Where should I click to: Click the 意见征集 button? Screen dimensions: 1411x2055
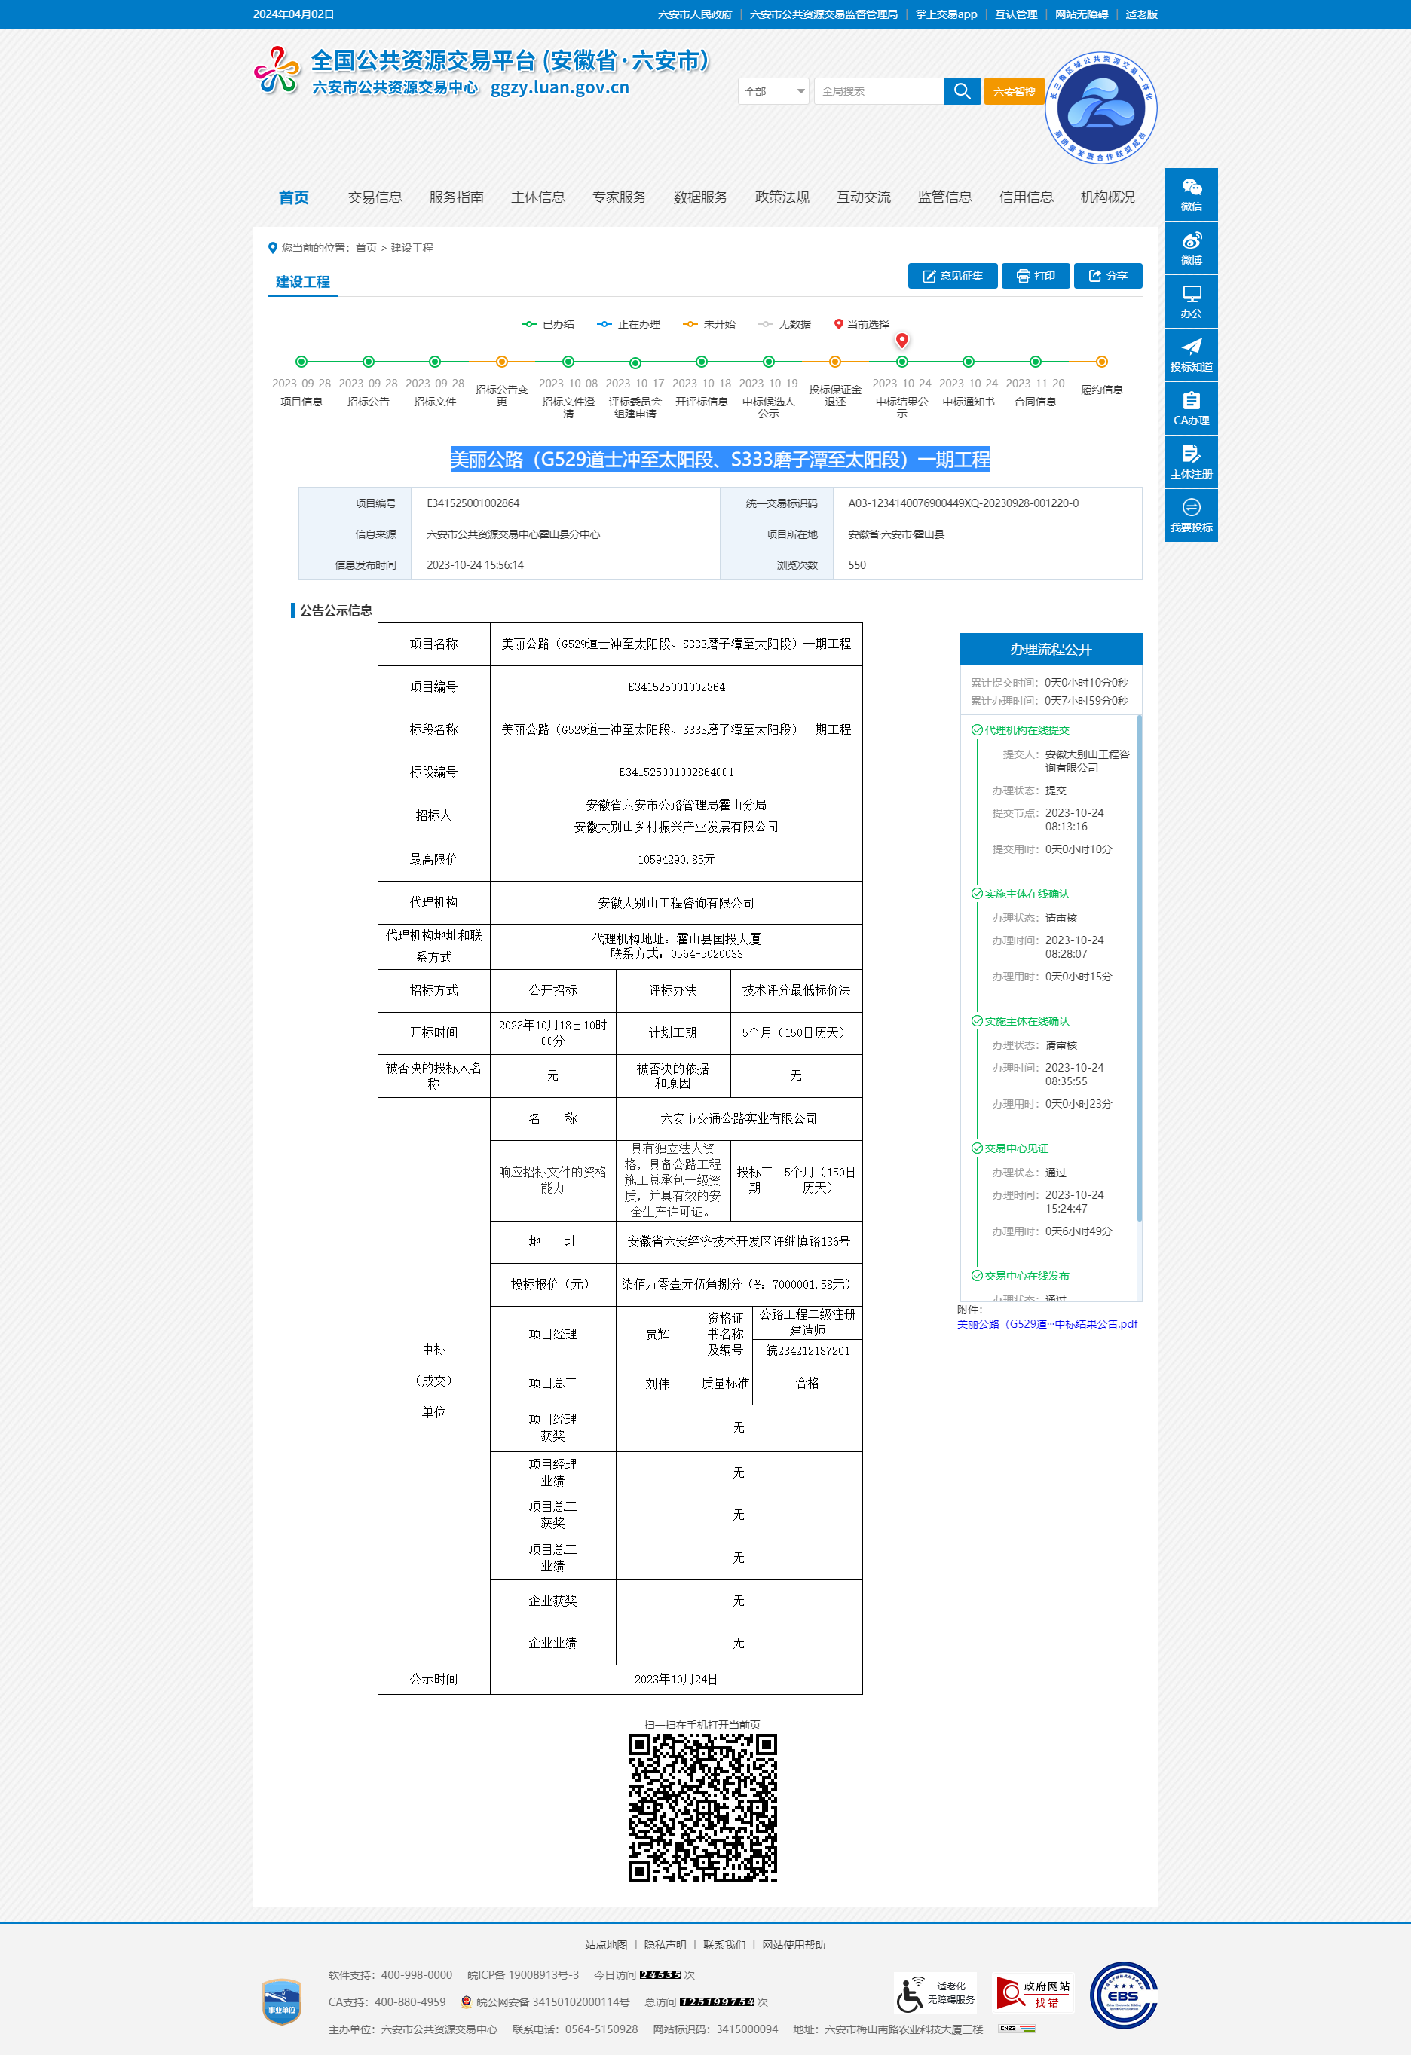click(953, 276)
